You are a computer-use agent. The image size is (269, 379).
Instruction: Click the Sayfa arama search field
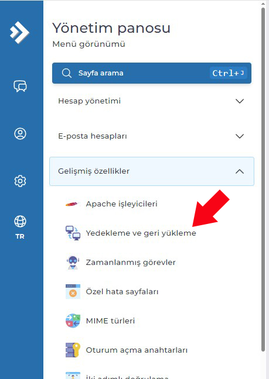coord(152,73)
